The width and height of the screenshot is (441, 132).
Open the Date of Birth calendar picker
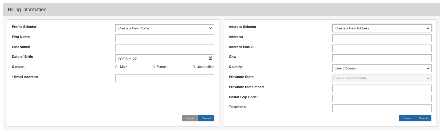pyautogui.click(x=210, y=58)
